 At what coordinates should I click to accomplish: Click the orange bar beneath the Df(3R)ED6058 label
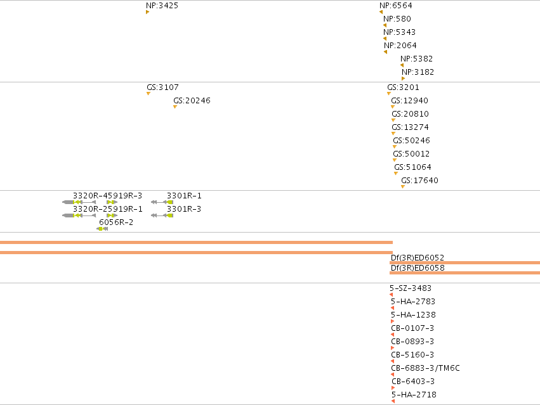(x=464, y=273)
